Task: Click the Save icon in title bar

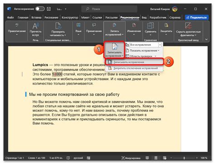Action: [49, 9]
